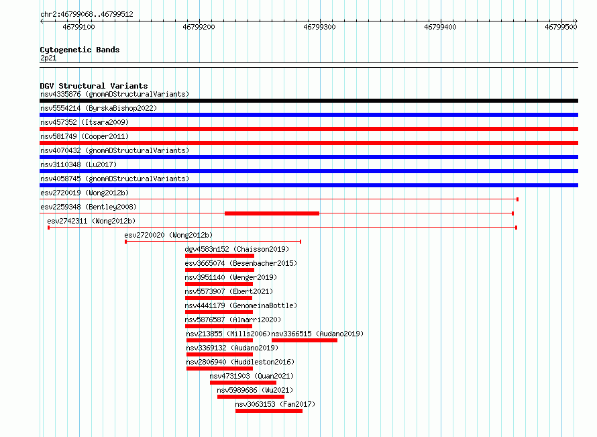Open the nsv213855 (Mills2006) label

(x=228, y=334)
